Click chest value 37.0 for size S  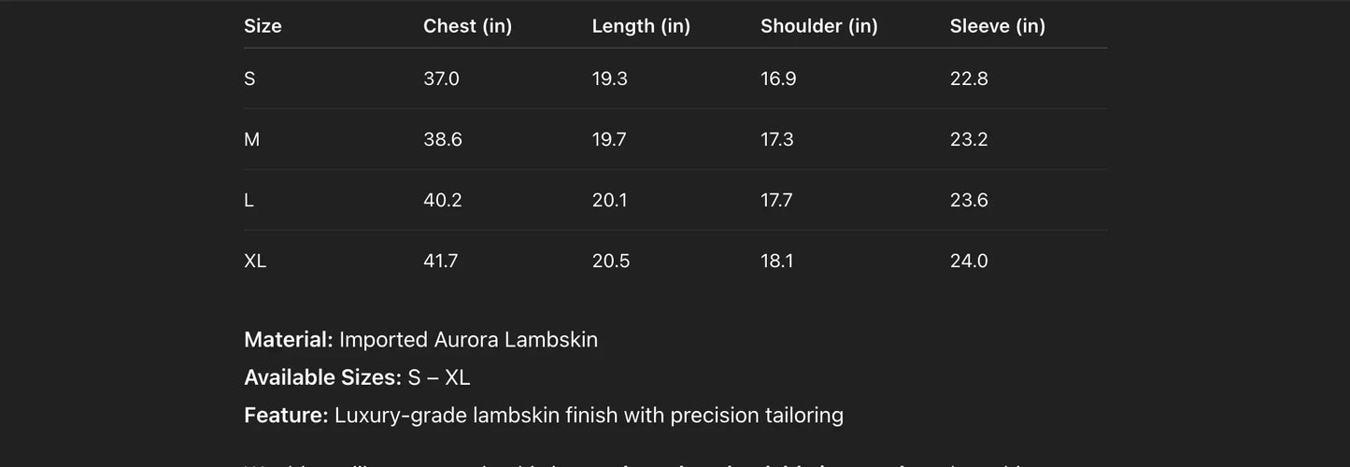click(x=441, y=78)
